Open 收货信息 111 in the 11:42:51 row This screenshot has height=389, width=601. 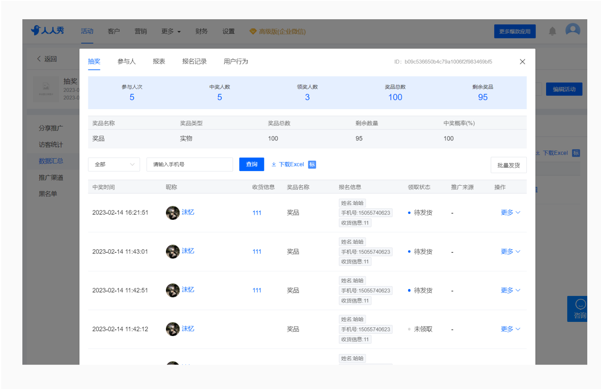(x=257, y=290)
